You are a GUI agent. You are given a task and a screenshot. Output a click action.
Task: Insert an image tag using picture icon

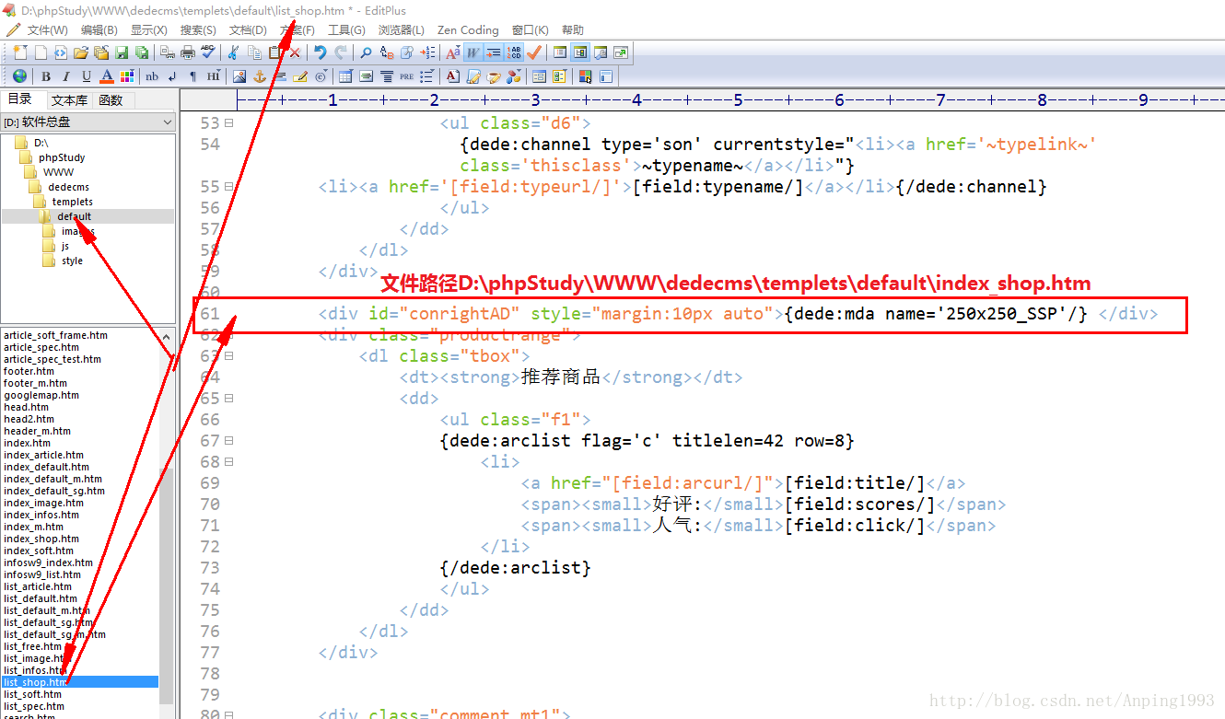tap(239, 76)
